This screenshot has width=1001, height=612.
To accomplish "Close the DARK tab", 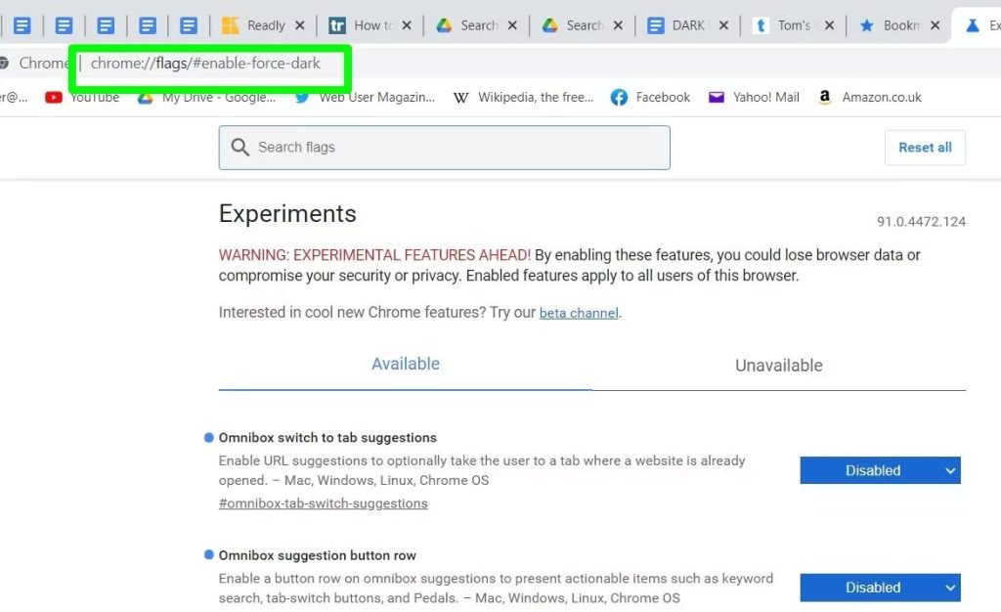I will coord(723,25).
